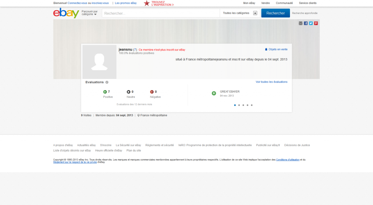373x205 pixels.
Task: Share profile via email icon
Action: (301, 23)
